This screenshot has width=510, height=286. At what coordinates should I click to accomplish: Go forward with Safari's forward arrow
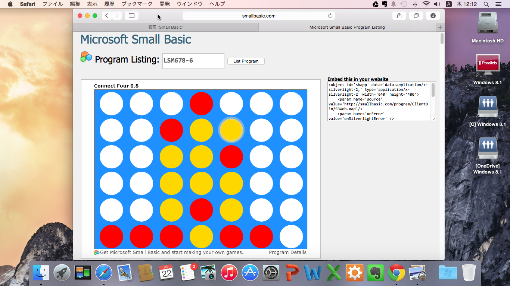(x=117, y=16)
